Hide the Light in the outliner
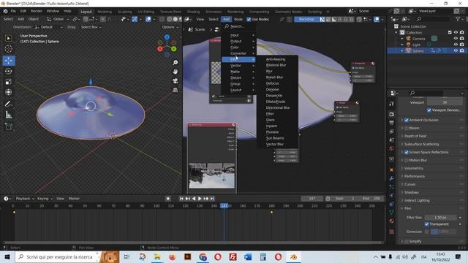This screenshot has width=468, height=263. click(456, 45)
